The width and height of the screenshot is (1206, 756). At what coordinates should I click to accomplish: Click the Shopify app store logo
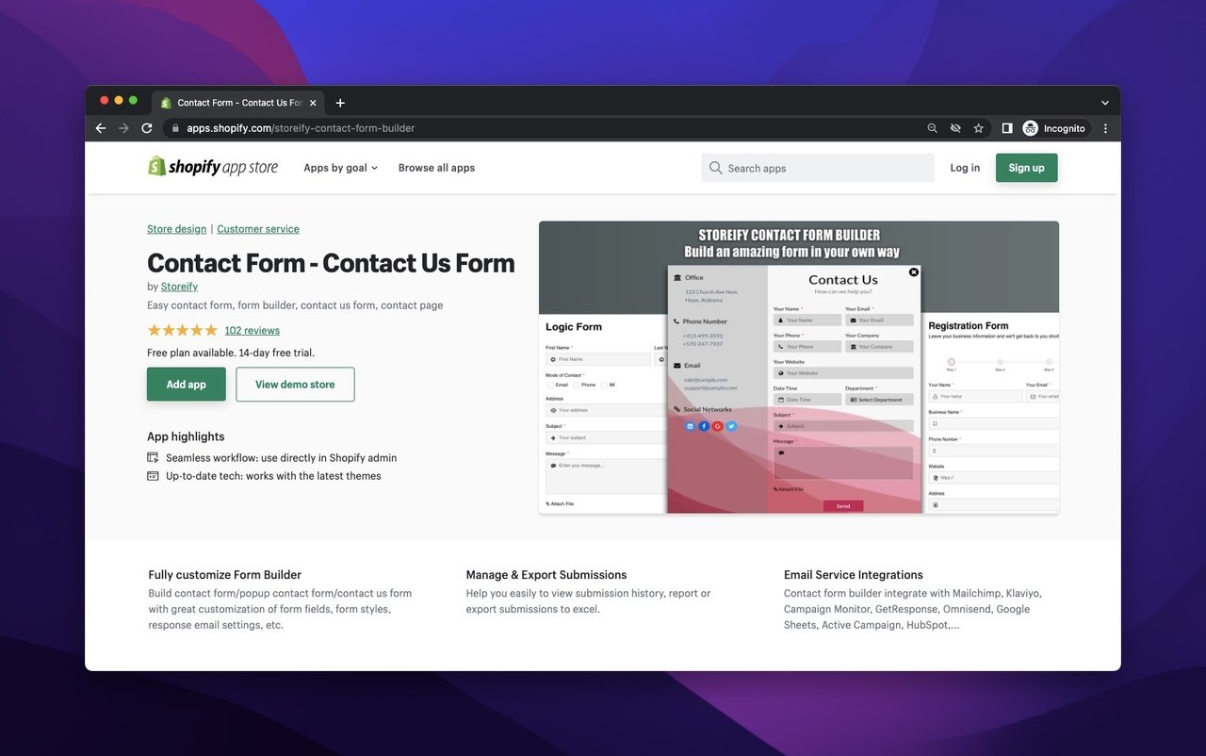pos(213,167)
